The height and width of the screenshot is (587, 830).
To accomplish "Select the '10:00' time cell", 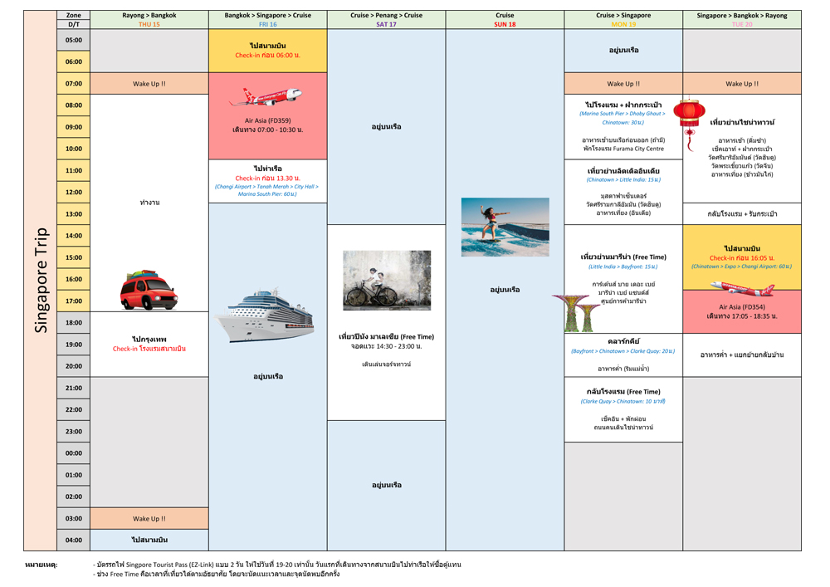I will (74, 149).
